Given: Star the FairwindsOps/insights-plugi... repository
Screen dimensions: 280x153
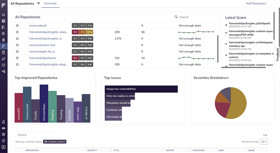Looking at the screenshot, I should pyautogui.click(x=17, y=64).
